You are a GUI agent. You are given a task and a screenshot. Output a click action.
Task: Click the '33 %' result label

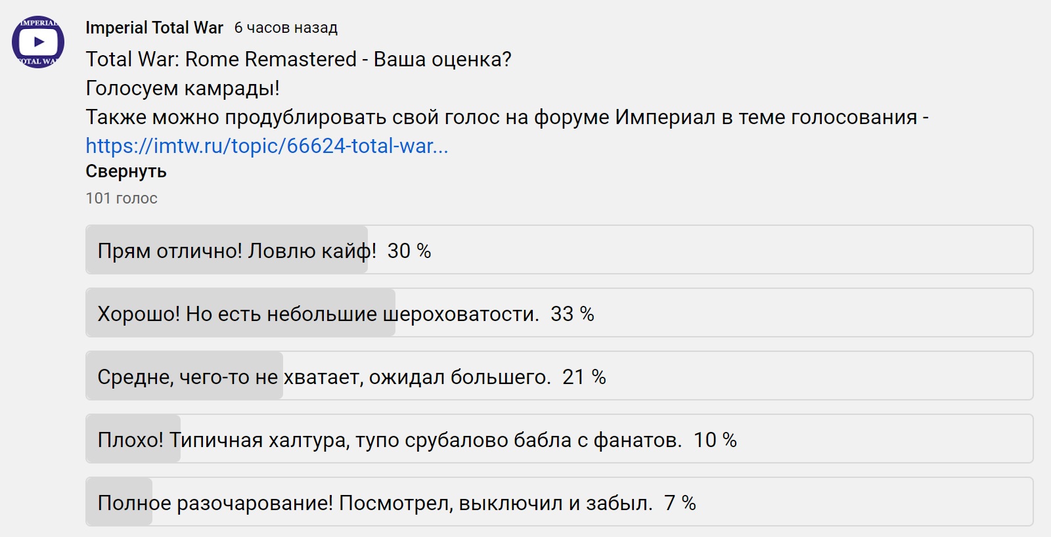(x=572, y=314)
